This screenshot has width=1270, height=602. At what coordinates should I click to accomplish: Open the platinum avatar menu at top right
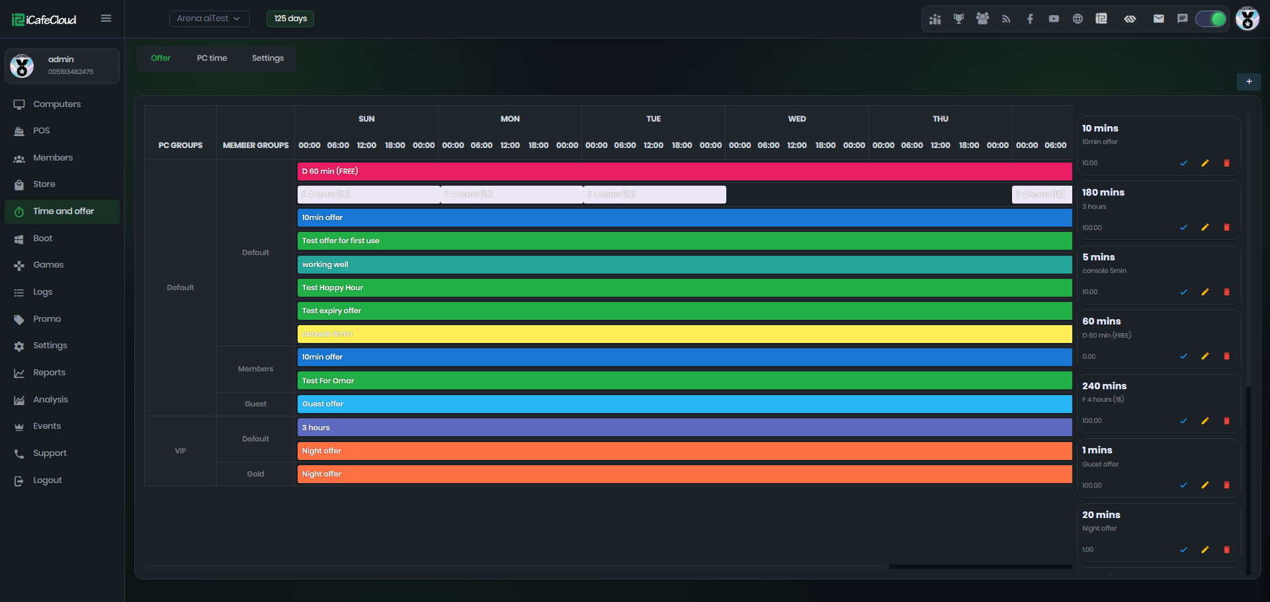click(x=1248, y=19)
